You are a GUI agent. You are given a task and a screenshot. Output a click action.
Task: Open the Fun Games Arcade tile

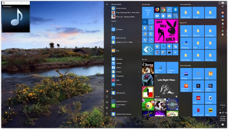[173, 68]
